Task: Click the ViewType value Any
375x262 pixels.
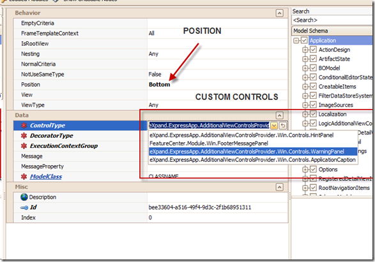Action: [153, 105]
